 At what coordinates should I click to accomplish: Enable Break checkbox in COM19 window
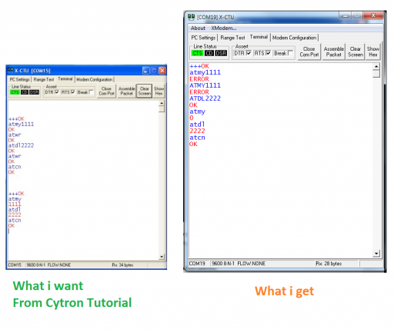click(x=290, y=53)
